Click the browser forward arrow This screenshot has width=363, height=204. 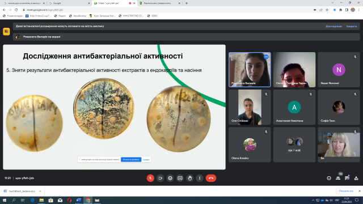click(x=10, y=10)
